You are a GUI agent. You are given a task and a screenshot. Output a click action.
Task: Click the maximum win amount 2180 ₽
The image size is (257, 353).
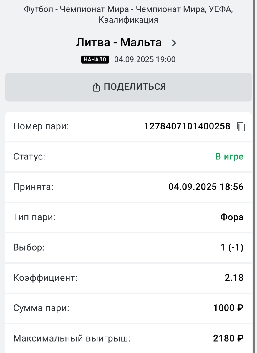228,339
